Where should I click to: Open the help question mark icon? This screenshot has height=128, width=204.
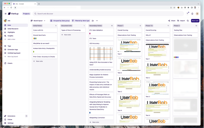pos(187,14)
